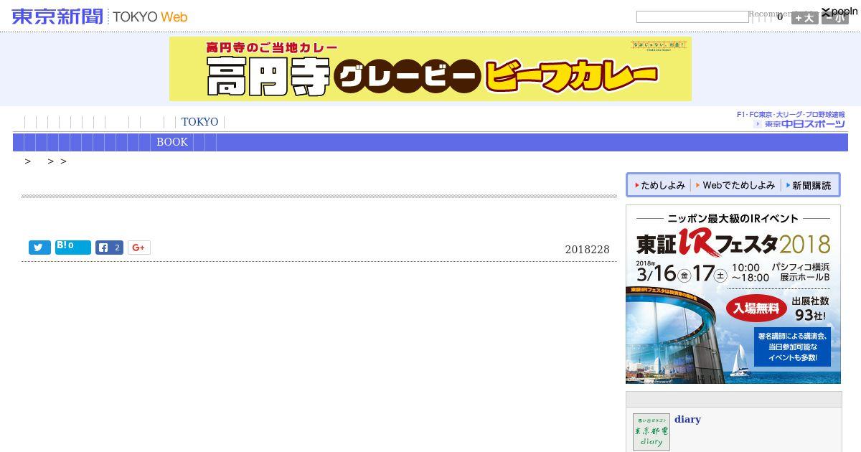
Task: Click the Hatena Bookmark B! button
Action: click(x=73, y=248)
